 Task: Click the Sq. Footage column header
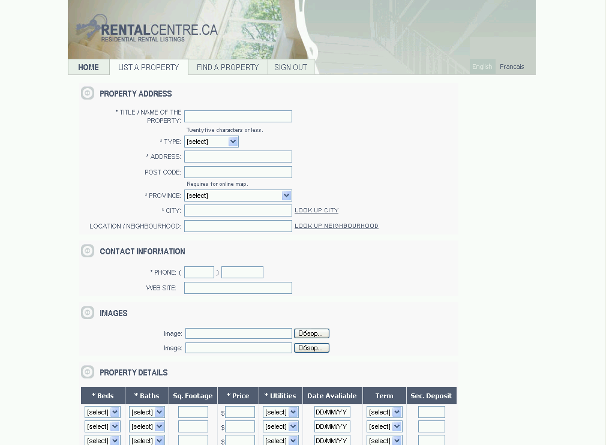tap(193, 396)
